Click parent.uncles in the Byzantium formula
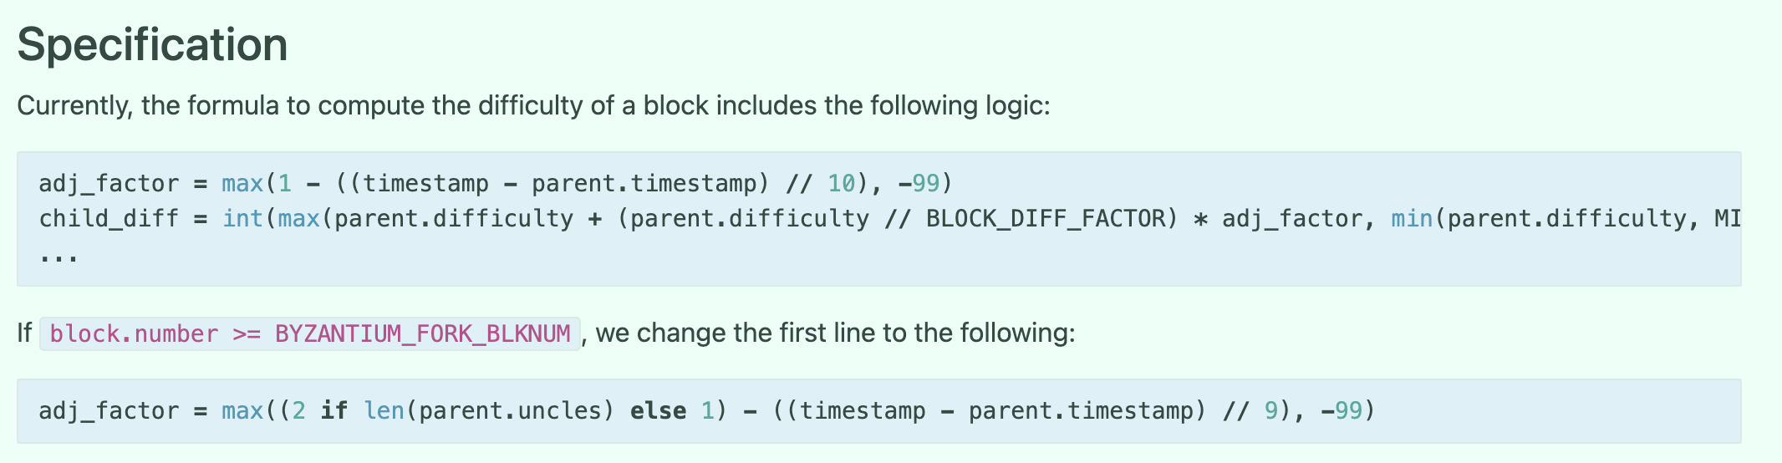1782x463 pixels. [x=511, y=410]
